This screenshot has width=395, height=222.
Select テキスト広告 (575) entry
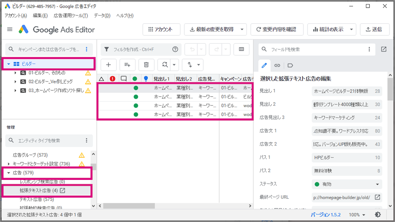37,200
